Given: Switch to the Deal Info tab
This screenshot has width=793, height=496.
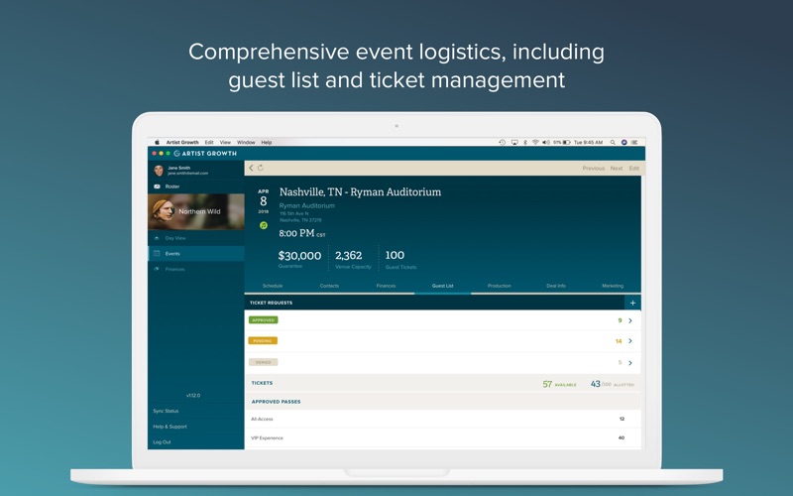Looking at the screenshot, I should coord(556,286).
